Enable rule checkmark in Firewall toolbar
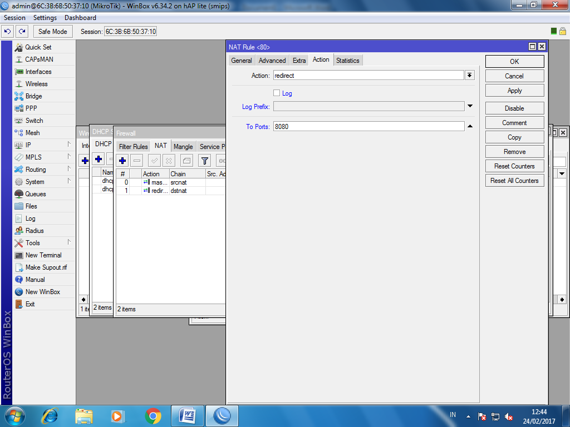Image resolution: width=570 pixels, height=427 pixels. [x=155, y=161]
